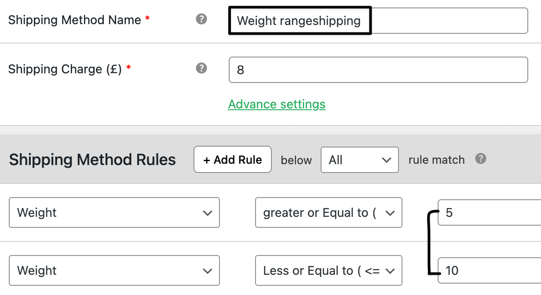Click chevron of first Weight select
The height and width of the screenshot is (295, 541).
(x=208, y=213)
